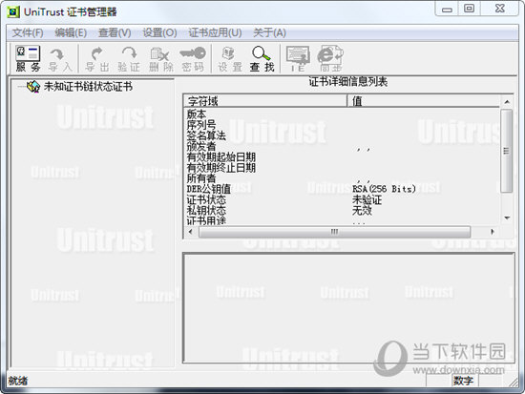Open the 服务 (Service) toolbar icon
The image size is (525, 394).
coord(28,59)
